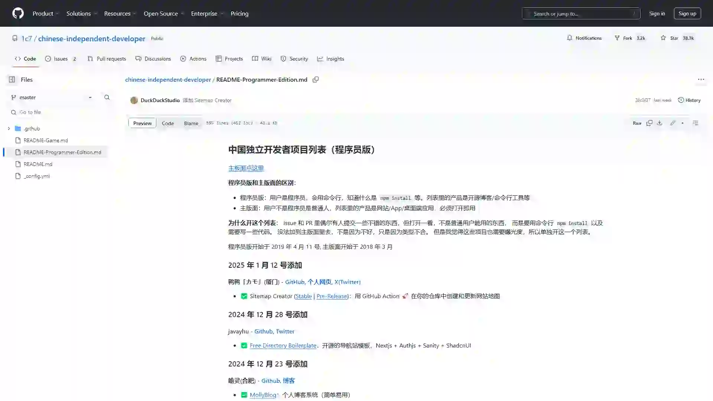
Task: Switch to the Wiki tab
Action: coord(262,59)
